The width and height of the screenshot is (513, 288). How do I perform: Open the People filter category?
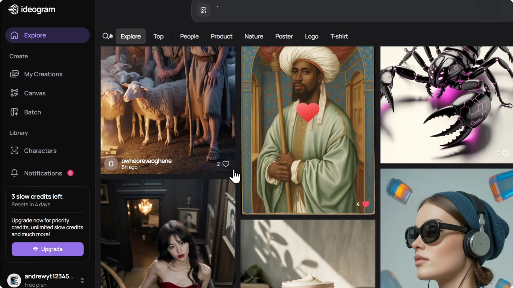[x=189, y=36]
